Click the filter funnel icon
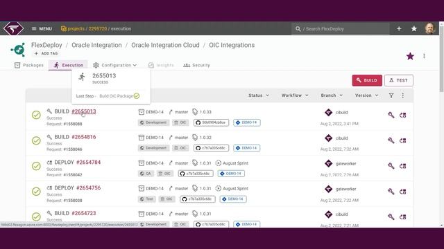Image resolution: width=444 pixels, height=249 pixels. pyautogui.click(x=391, y=95)
